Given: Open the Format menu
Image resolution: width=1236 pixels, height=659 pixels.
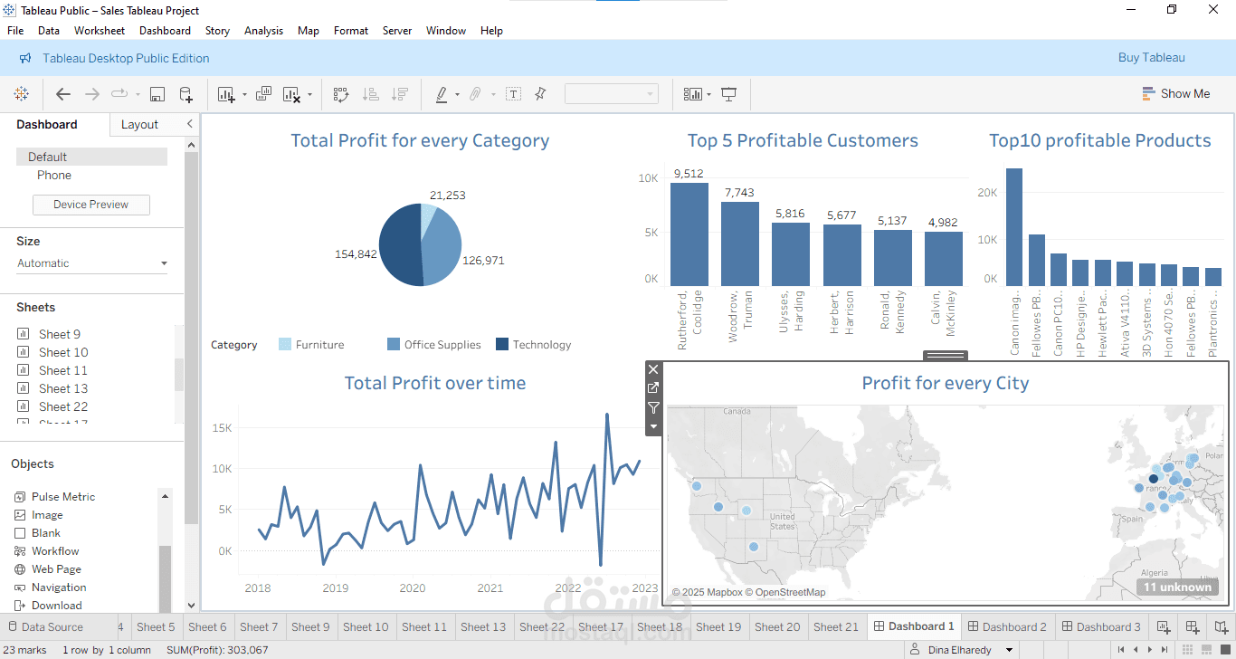Looking at the screenshot, I should click(351, 30).
